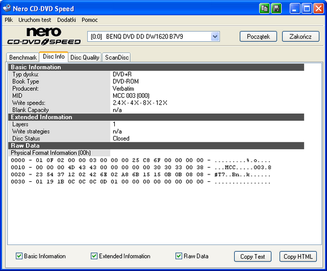The image size is (327, 271).
Task: Toggle the Extended Information checkbox
Action: click(94, 256)
